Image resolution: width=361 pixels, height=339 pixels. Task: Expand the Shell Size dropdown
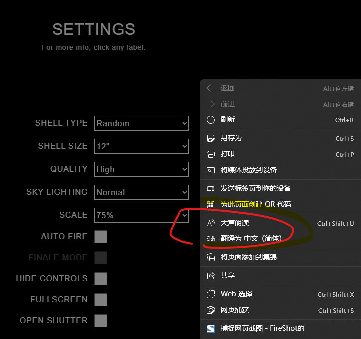pyautogui.click(x=142, y=146)
